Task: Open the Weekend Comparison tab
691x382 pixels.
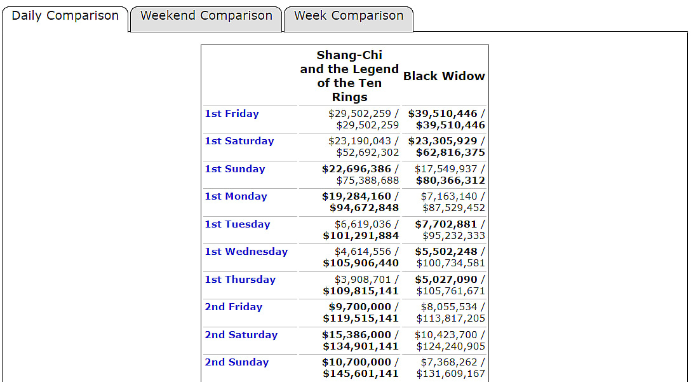Action: coord(206,16)
